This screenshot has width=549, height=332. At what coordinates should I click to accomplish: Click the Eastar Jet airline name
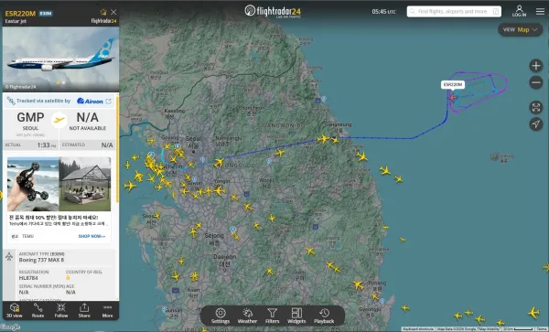tap(16, 21)
